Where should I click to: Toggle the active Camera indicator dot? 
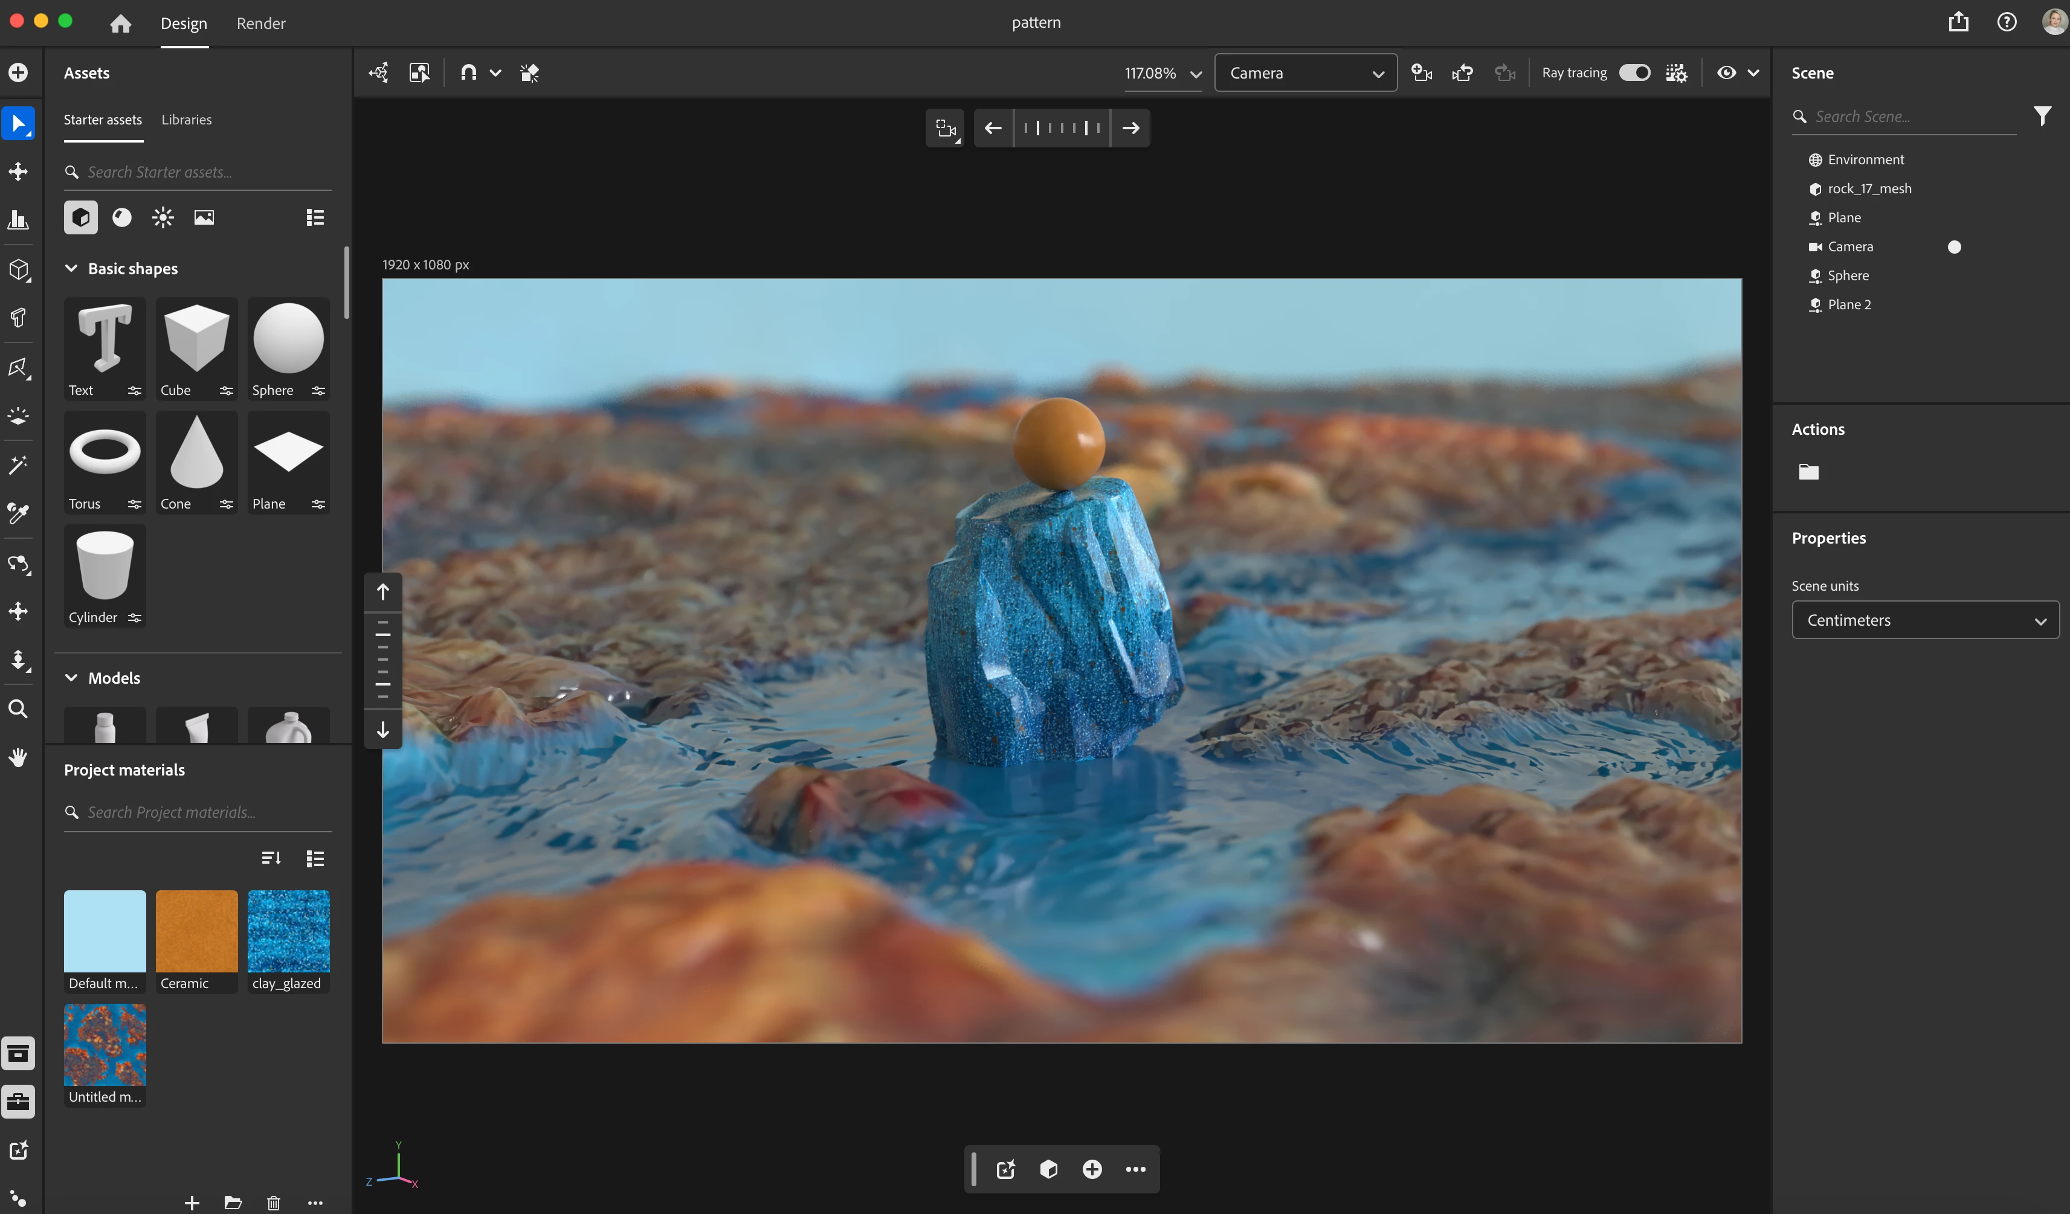click(x=1954, y=246)
